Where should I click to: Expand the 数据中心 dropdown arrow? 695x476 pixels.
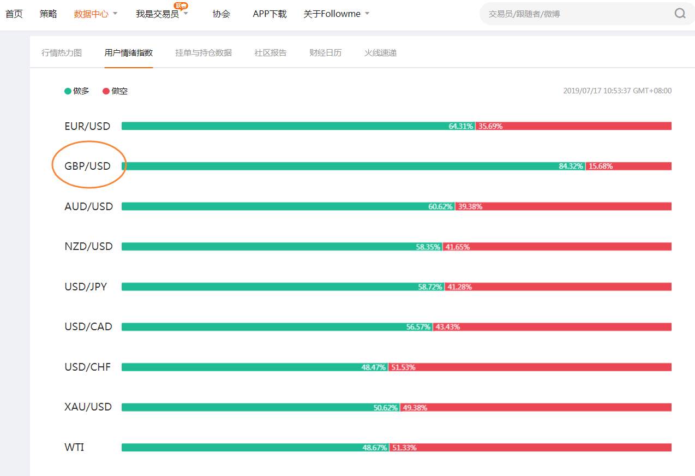115,14
